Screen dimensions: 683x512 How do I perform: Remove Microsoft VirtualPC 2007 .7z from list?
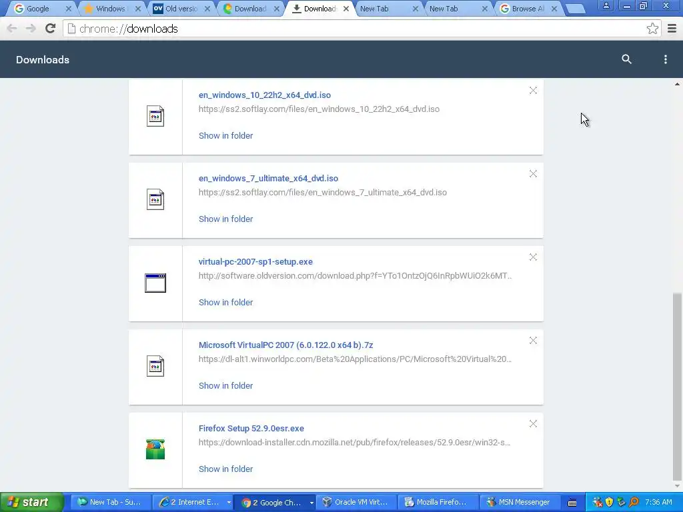[533, 341]
